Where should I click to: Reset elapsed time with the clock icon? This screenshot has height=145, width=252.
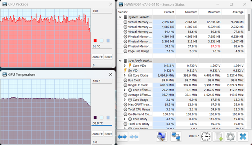point(206,137)
